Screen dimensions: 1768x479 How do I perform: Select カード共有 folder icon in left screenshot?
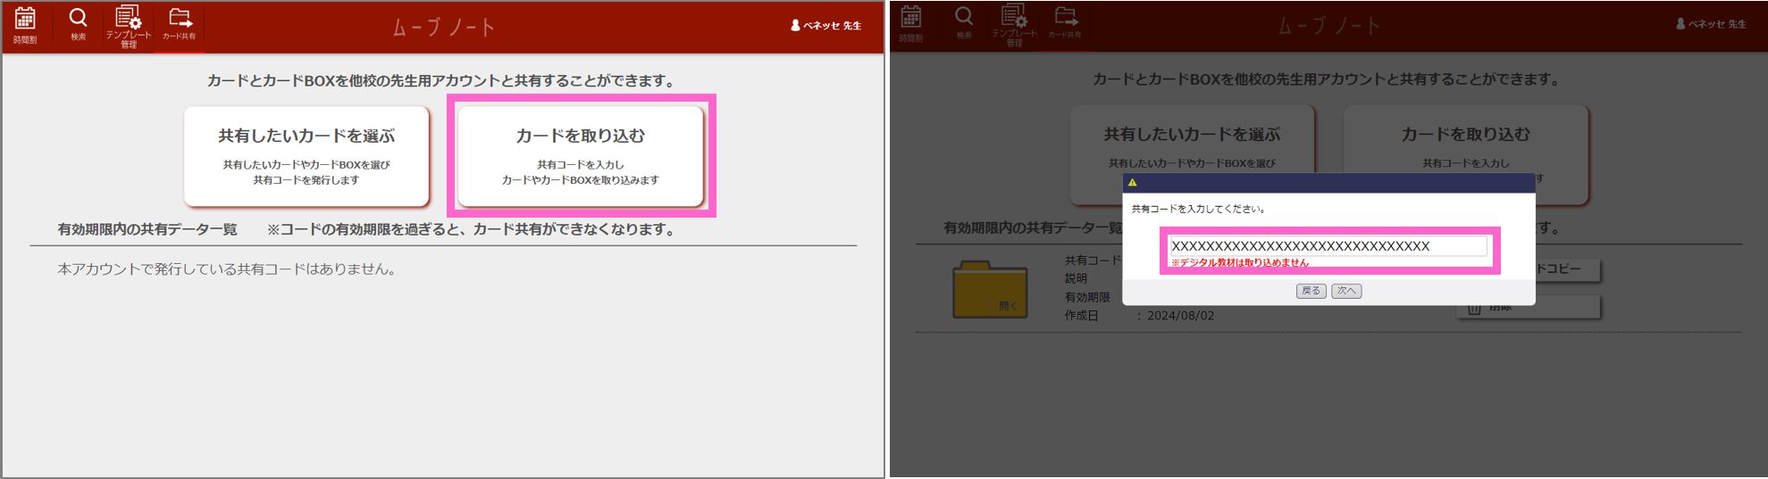(180, 24)
